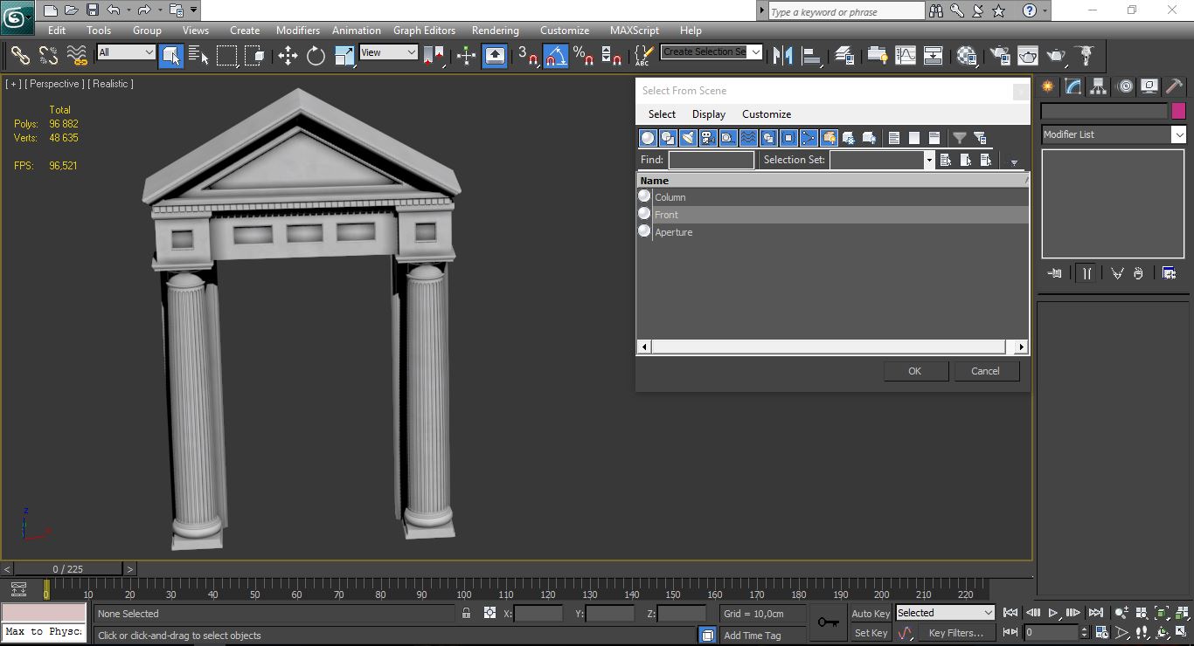Toggle 3D Snaps on
Viewport: 1194px width, 646px height.
[527, 56]
